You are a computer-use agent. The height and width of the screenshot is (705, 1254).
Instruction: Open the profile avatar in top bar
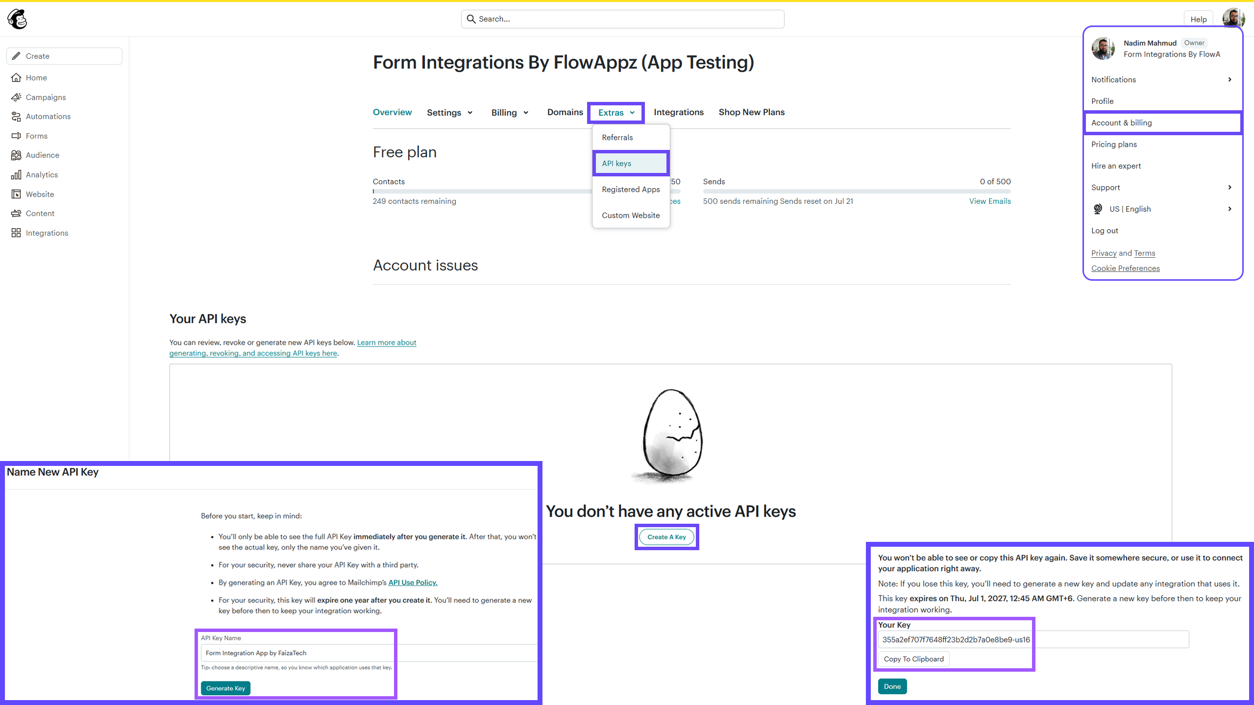click(x=1233, y=19)
